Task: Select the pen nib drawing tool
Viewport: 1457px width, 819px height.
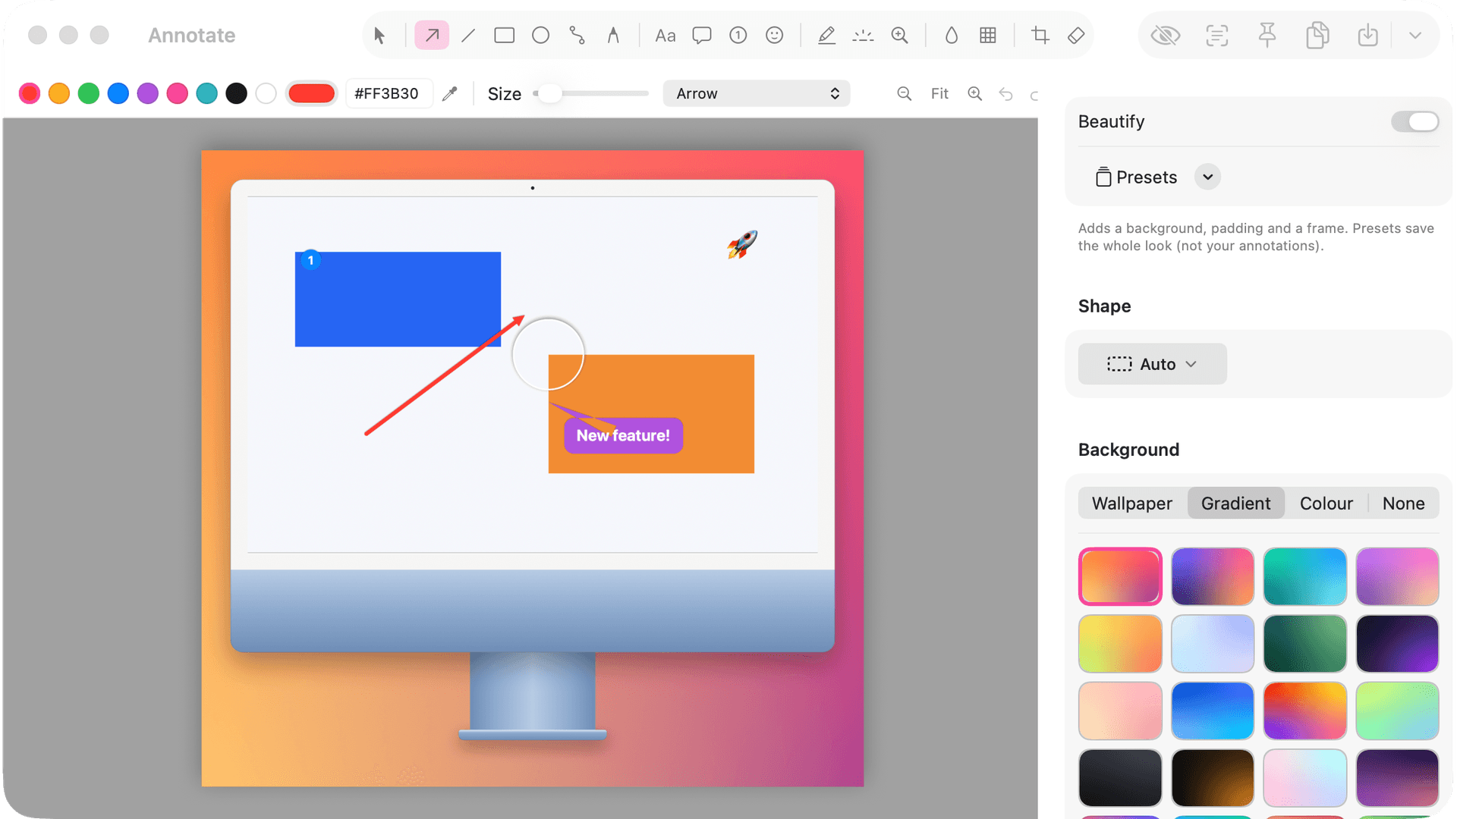Action: pyautogui.click(x=613, y=36)
